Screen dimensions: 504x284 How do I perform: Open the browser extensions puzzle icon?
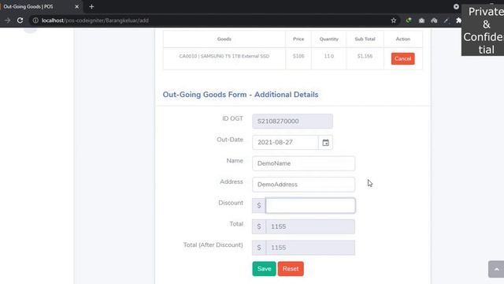(458, 21)
